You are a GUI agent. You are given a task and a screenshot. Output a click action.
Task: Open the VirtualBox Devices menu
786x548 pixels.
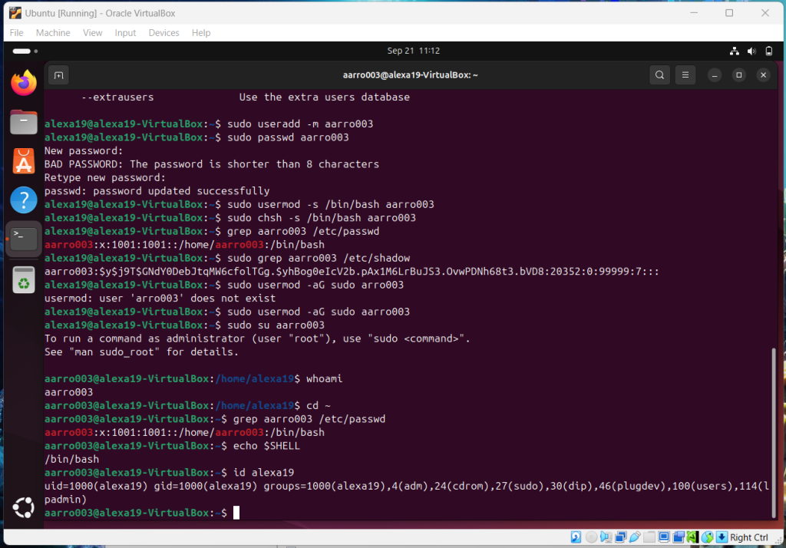[163, 33]
